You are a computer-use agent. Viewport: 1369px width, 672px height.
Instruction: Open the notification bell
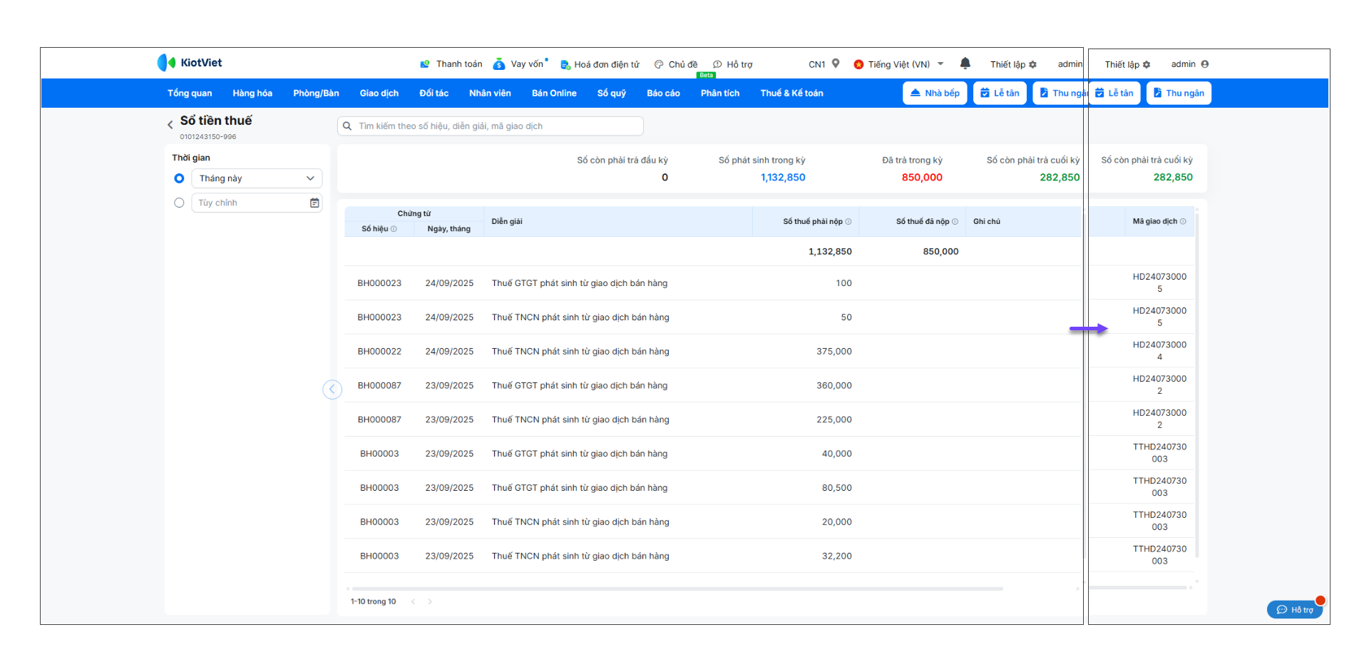[x=965, y=63]
